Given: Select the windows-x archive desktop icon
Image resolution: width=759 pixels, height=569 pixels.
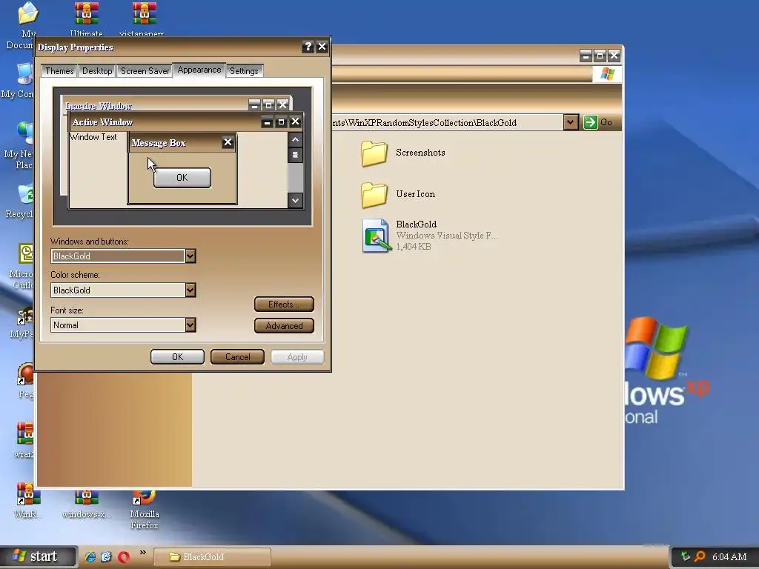Looking at the screenshot, I should pyautogui.click(x=86, y=504).
